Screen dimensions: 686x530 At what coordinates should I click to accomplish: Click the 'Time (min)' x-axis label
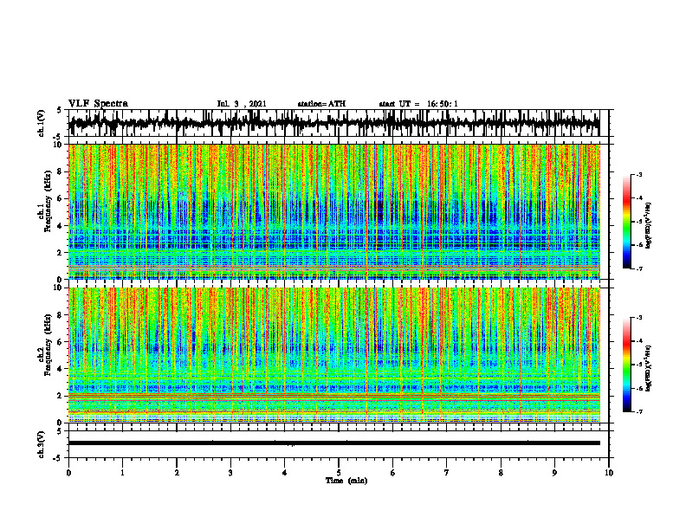tap(346, 481)
